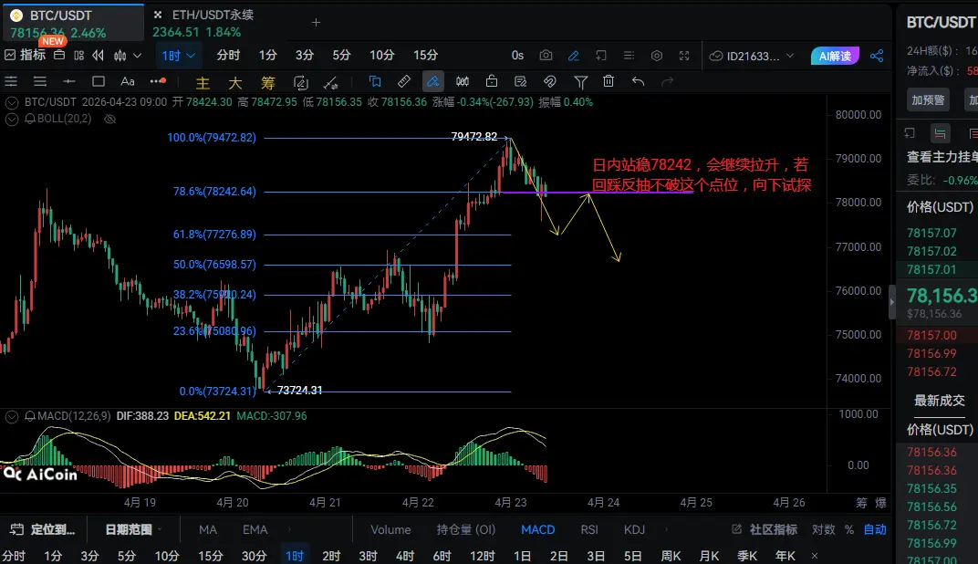Undo the last drawing action
This screenshot has width=978, height=564.
coord(638,82)
